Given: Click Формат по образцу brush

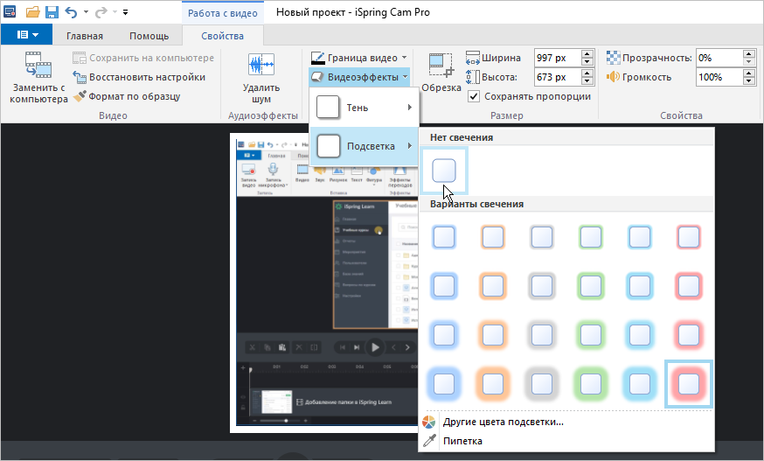Looking at the screenshot, I should tap(127, 96).
